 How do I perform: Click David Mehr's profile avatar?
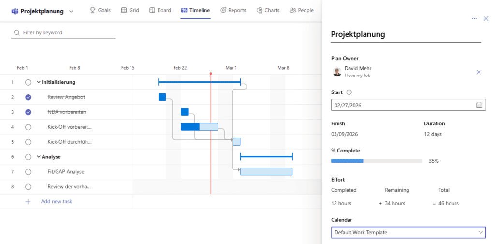click(x=337, y=72)
